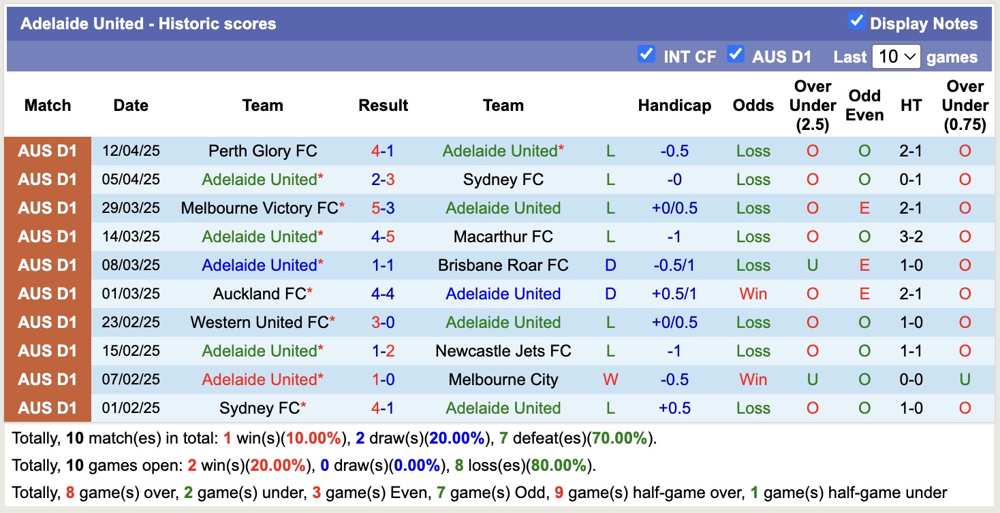Open Melbourne City team link
1000x513 pixels.
point(503,380)
